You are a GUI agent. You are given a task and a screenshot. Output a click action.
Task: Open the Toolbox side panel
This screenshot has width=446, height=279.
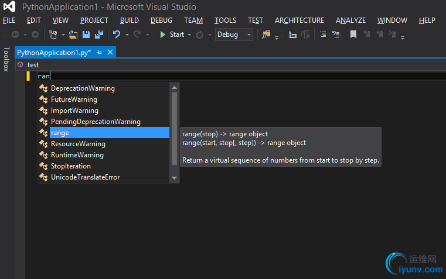6,58
